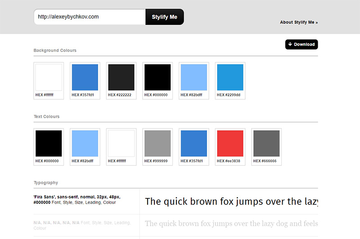
Task: Select blue #357fd1 background colour swatch
Action: [85, 78]
